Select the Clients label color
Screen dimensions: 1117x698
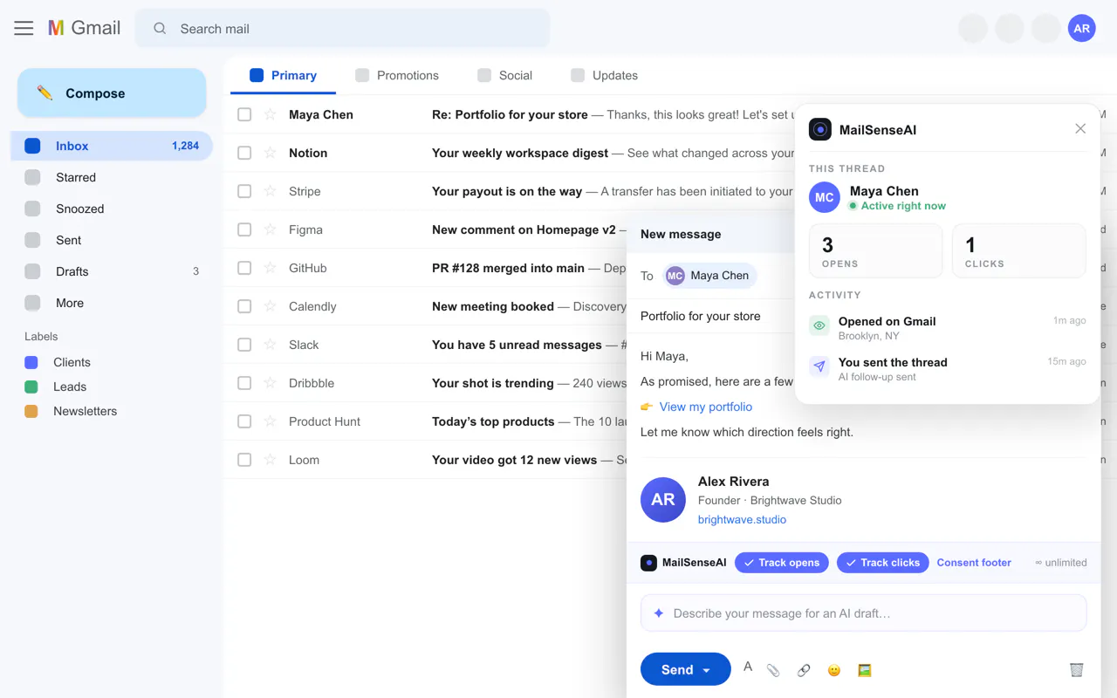click(31, 362)
